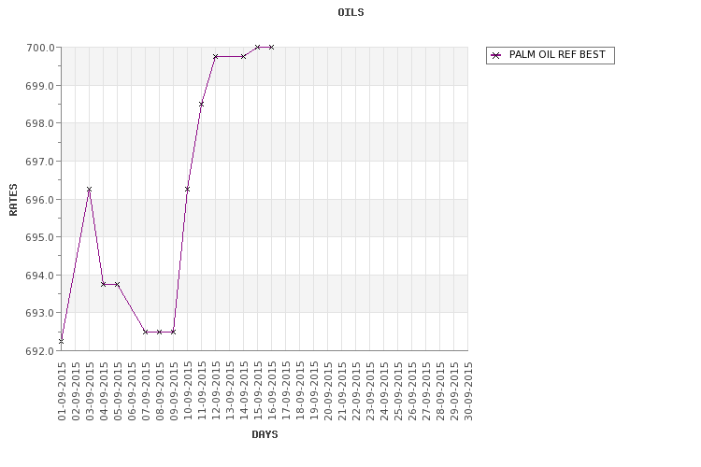701x467 pixels.
Task: Pick the data point on 05-09-2015
Action: coord(117,284)
